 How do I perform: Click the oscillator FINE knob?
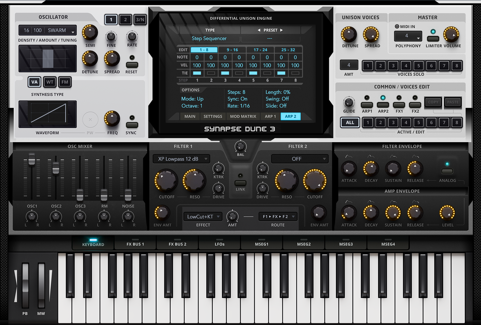pyautogui.click(x=111, y=36)
